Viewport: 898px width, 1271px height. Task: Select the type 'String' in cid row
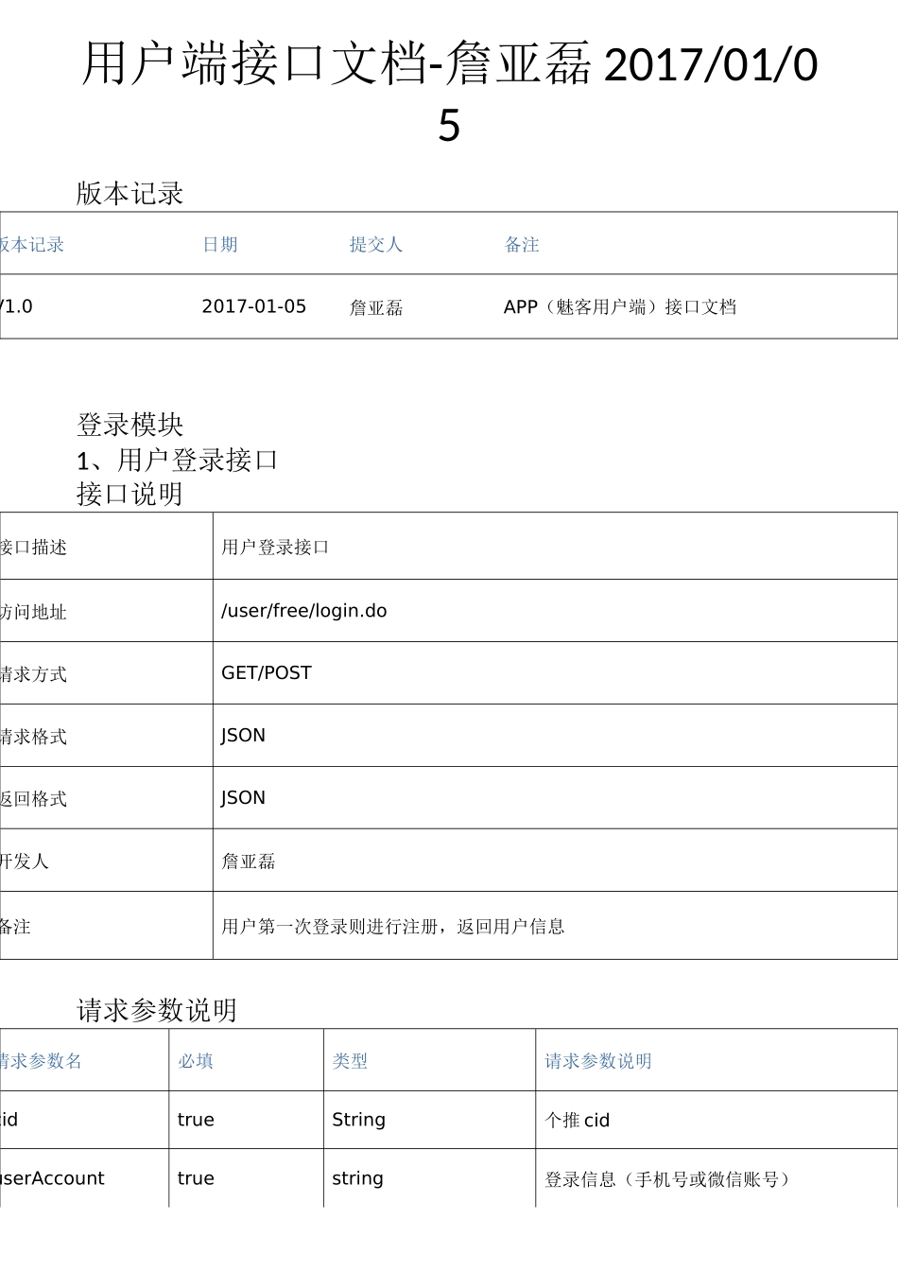click(x=358, y=1120)
